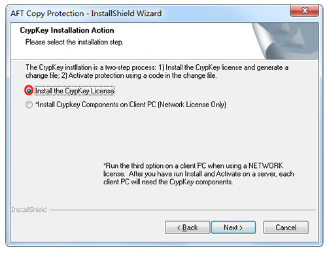Click the word NETWORK in the footnote
327x253 pixels.
click(266, 165)
